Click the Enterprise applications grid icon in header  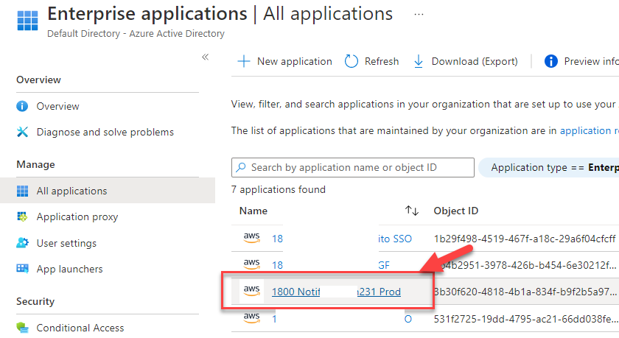tap(28, 21)
